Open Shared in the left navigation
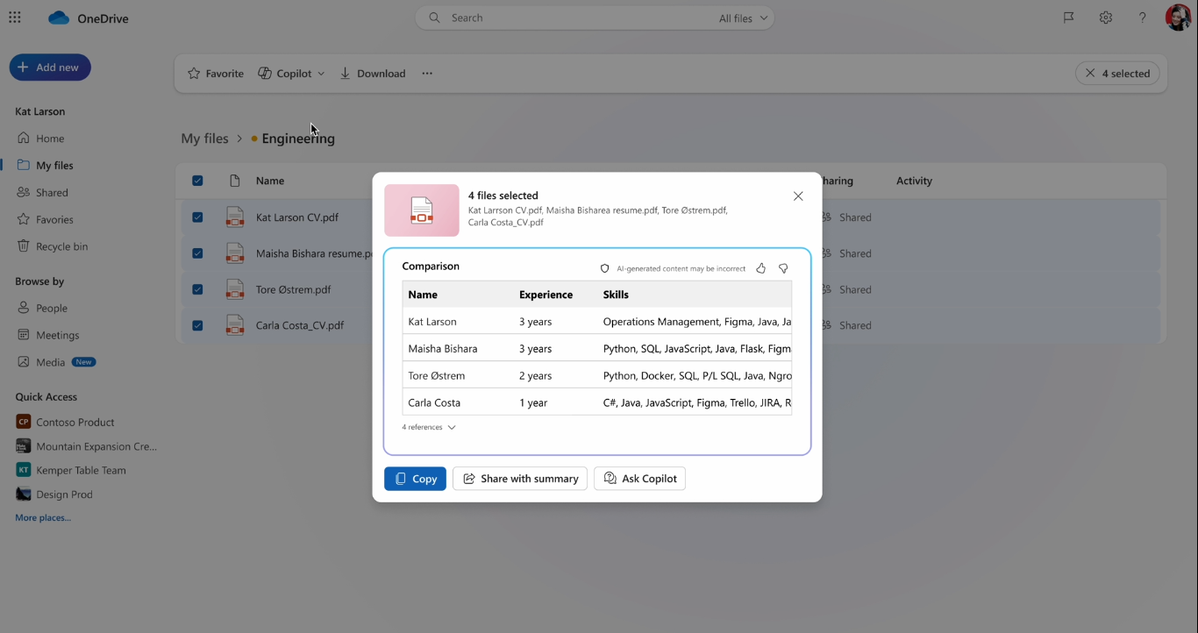1198x633 pixels. click(x=52, y=192)
